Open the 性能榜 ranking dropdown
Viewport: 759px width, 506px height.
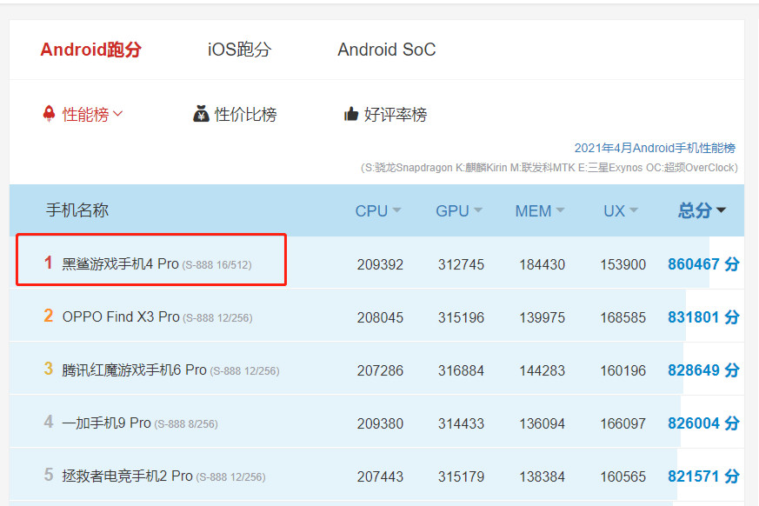pyautogui.click(x=92, y=115)
